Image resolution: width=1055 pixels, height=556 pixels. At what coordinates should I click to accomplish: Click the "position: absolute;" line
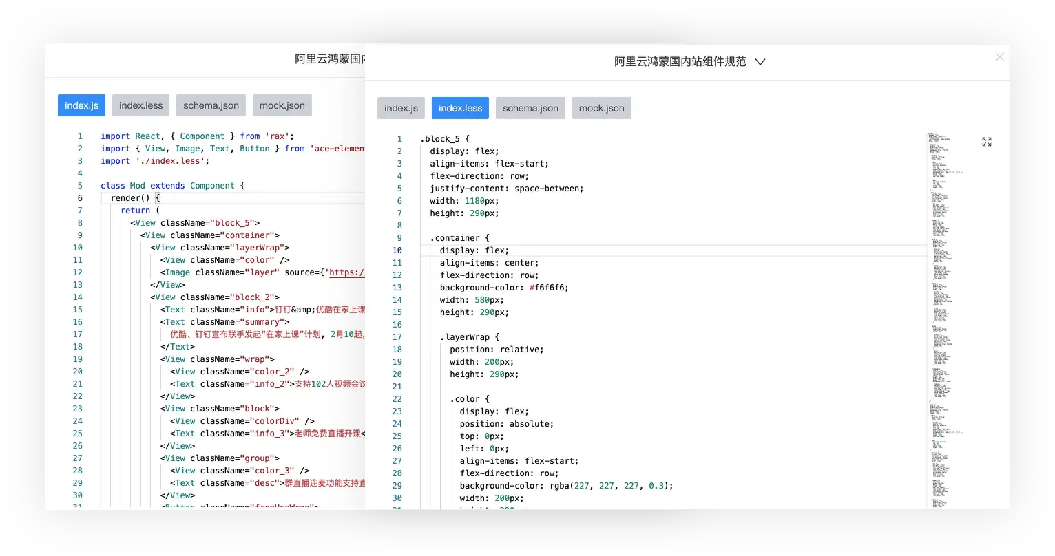(507, 424)
